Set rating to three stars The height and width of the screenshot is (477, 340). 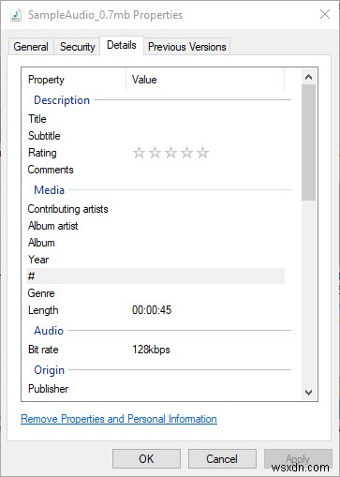click(170, 153)
